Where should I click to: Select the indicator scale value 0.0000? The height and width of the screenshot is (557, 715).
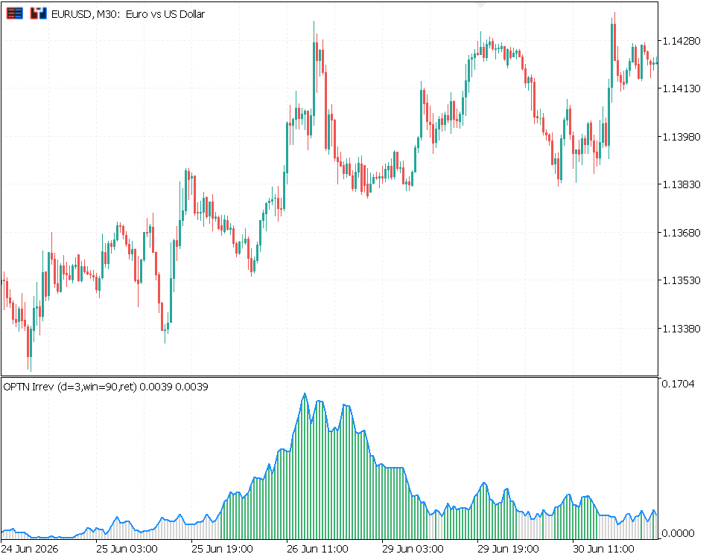[x=678, y=533]
